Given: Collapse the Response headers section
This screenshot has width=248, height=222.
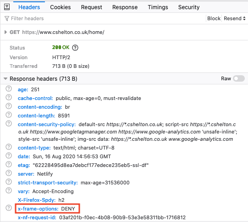Looking at the screenshot, I should click(6, 78).
